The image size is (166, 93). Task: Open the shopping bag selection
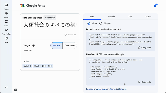point(155,5)
